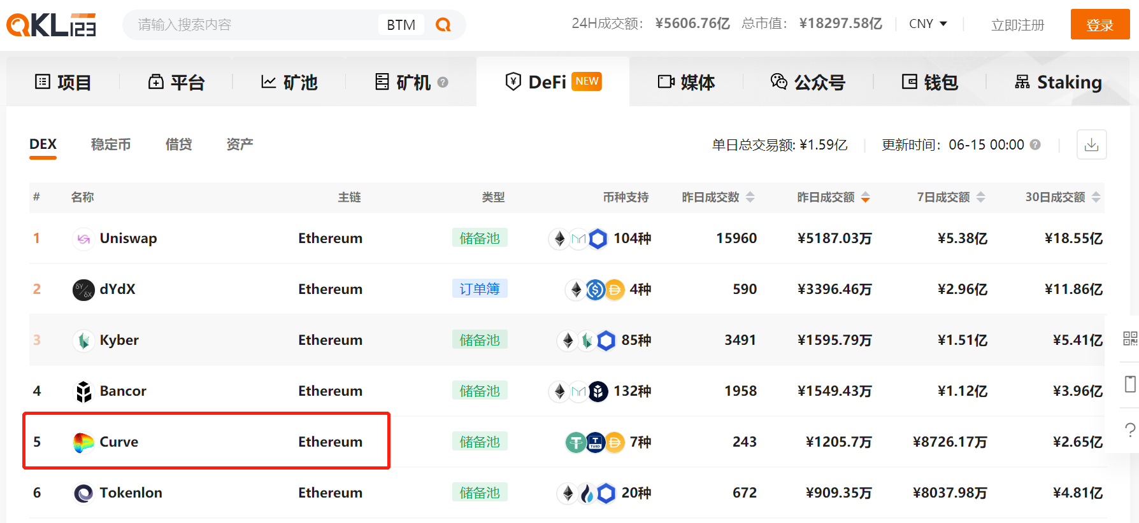Open the dYdX name link
Viewport: 1139px width, 523px height.
pos(118,289)
